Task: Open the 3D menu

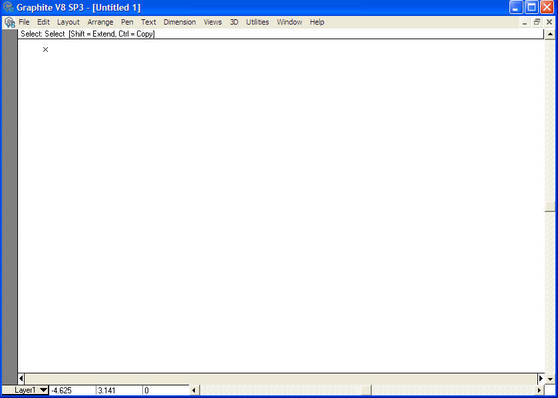Action: pyautogui.click(x=234, y=22)
